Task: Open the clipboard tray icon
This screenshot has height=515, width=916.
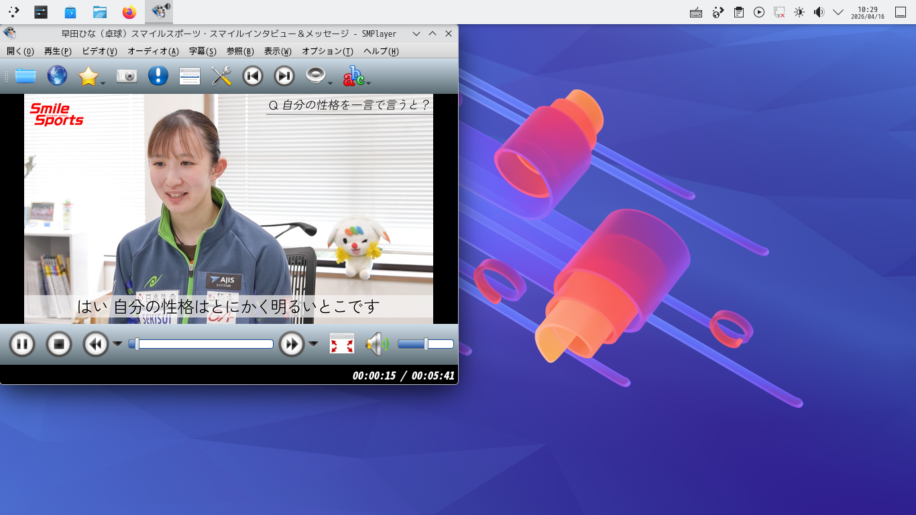Action: point(738,12)
